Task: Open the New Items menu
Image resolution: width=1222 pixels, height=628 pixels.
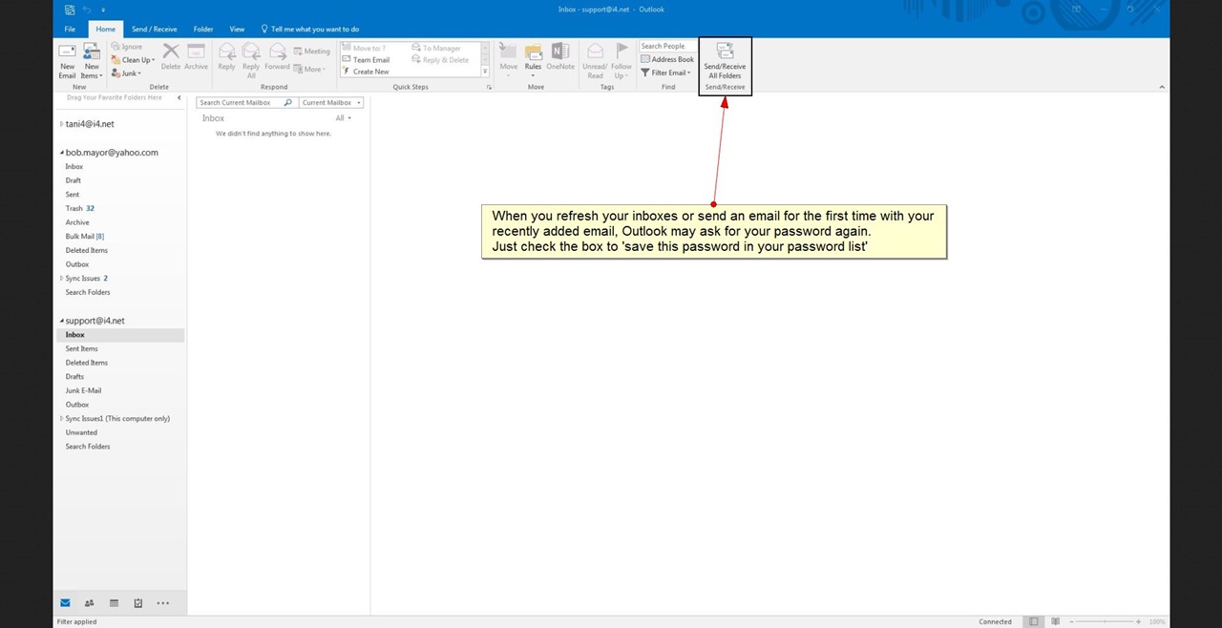Action: click(x=92, y=61)
